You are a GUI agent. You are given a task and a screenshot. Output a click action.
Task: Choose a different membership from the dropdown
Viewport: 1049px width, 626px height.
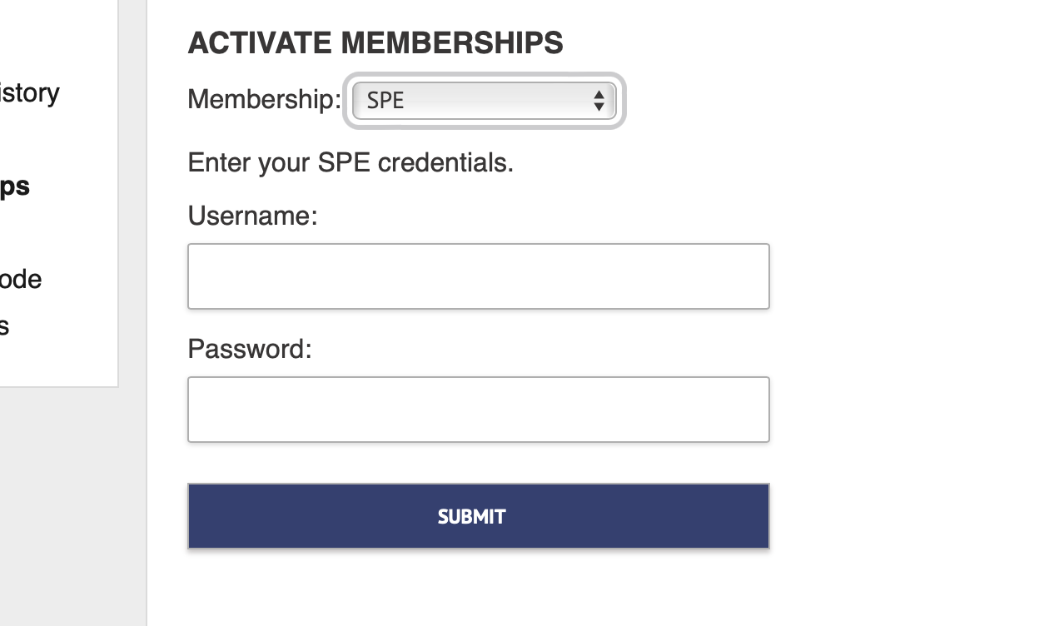483,100
